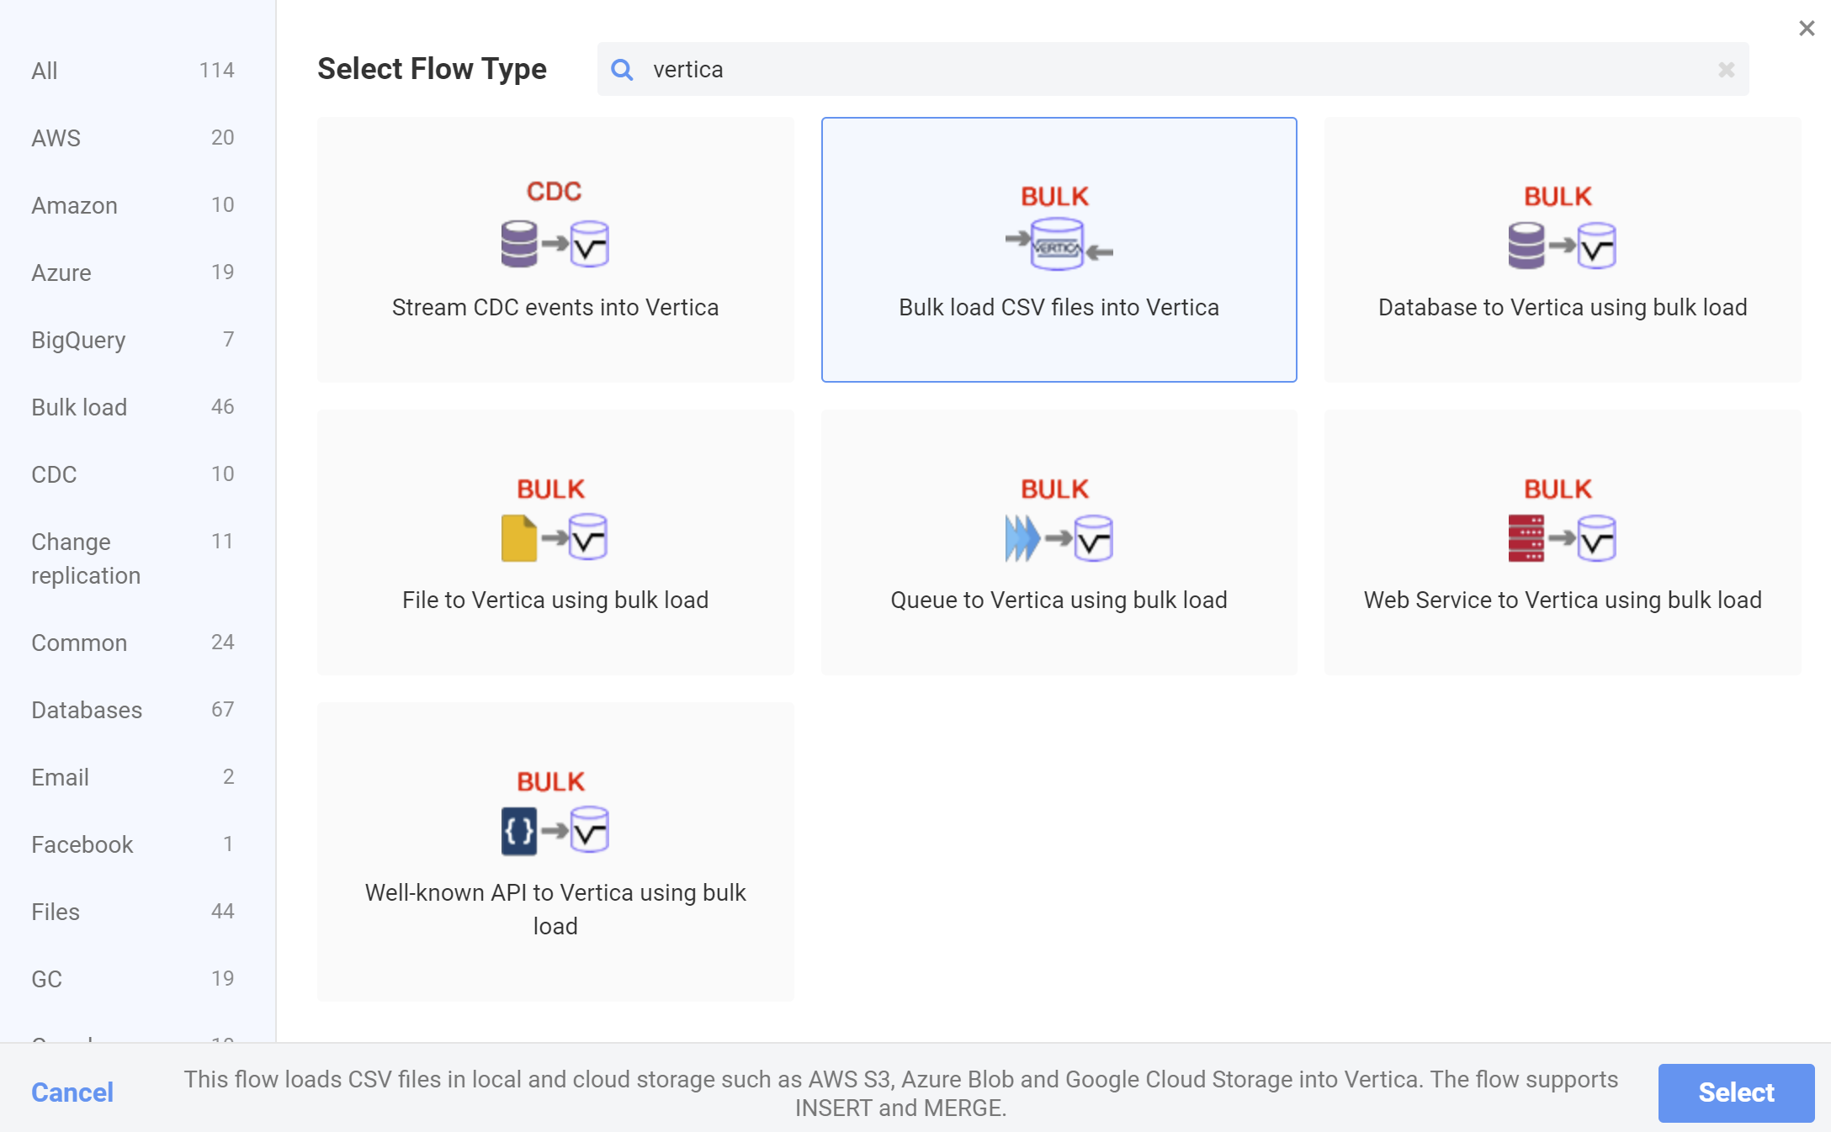Click the Stream CDC events into Vertica icon
The width and height of the screenshot is (1831, 1132).
(x=555, y=244)
